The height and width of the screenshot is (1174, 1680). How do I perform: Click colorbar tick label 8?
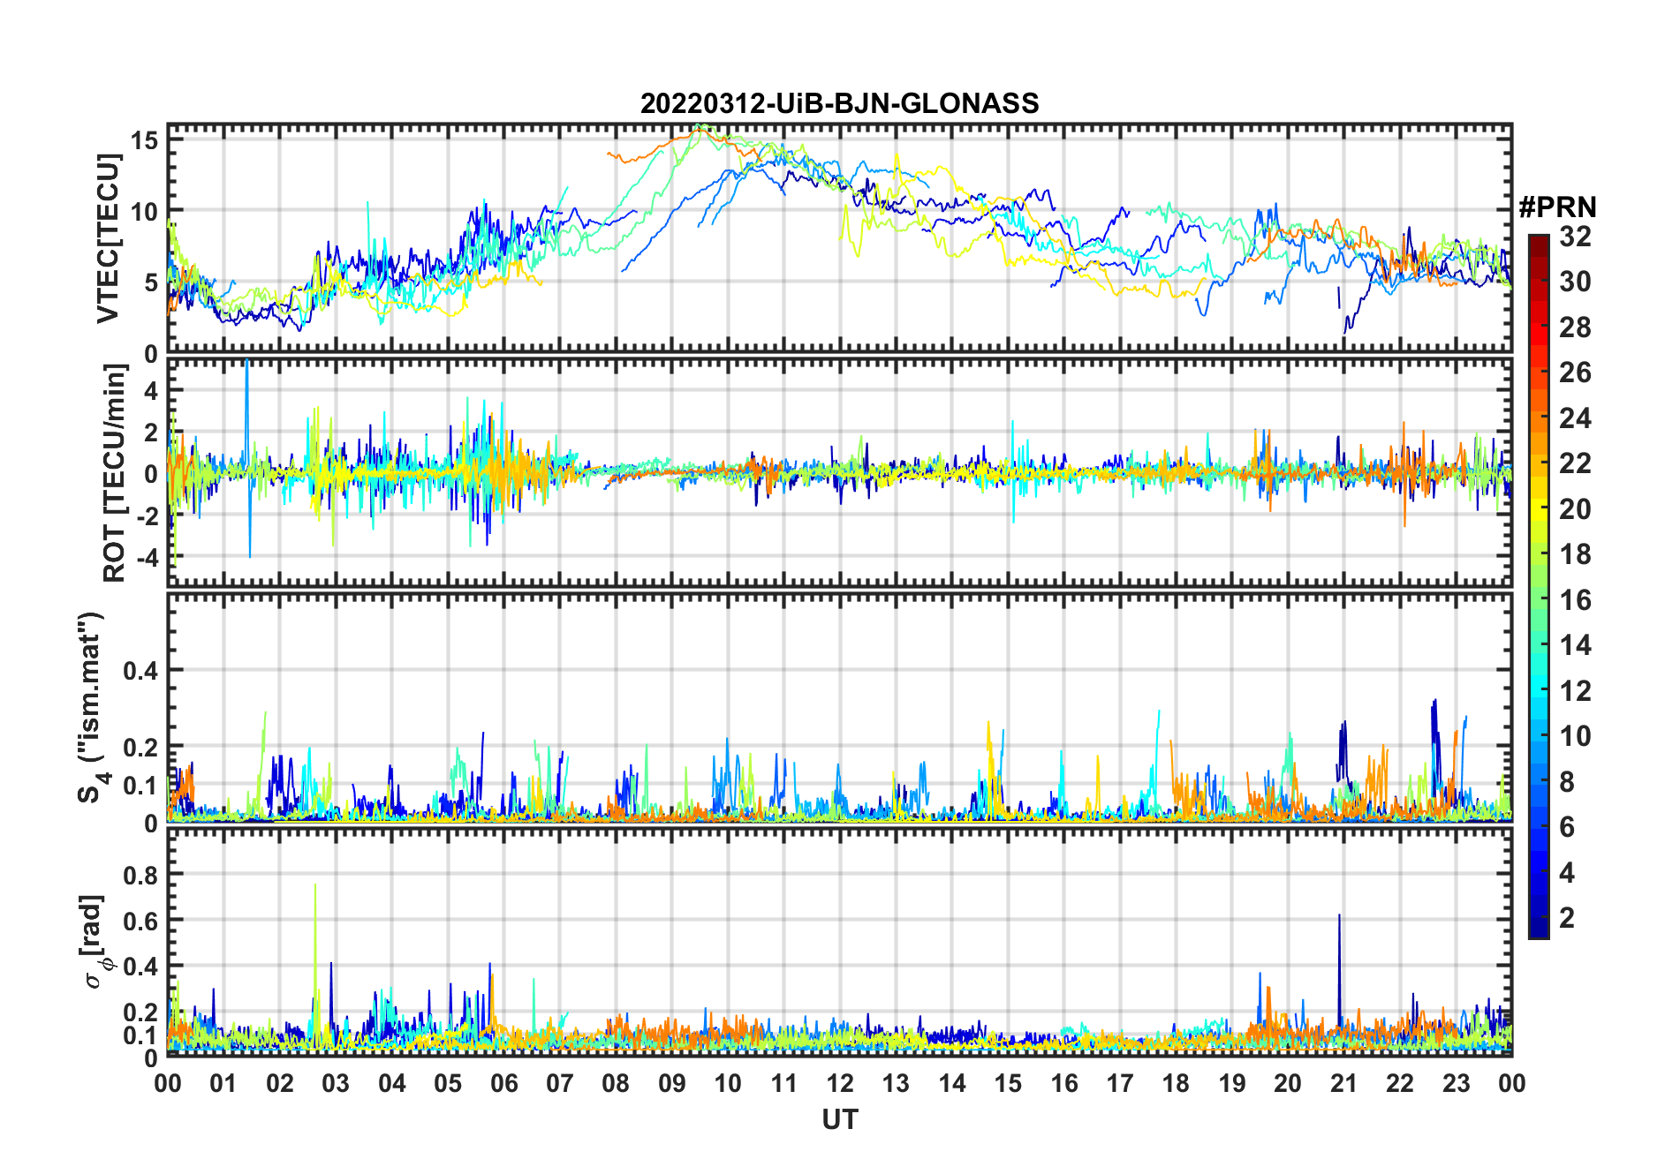1567,782
